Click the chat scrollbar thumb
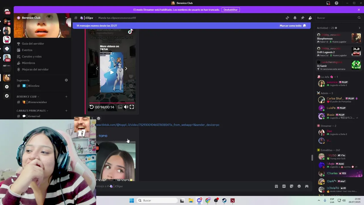 tap(312, 158)
